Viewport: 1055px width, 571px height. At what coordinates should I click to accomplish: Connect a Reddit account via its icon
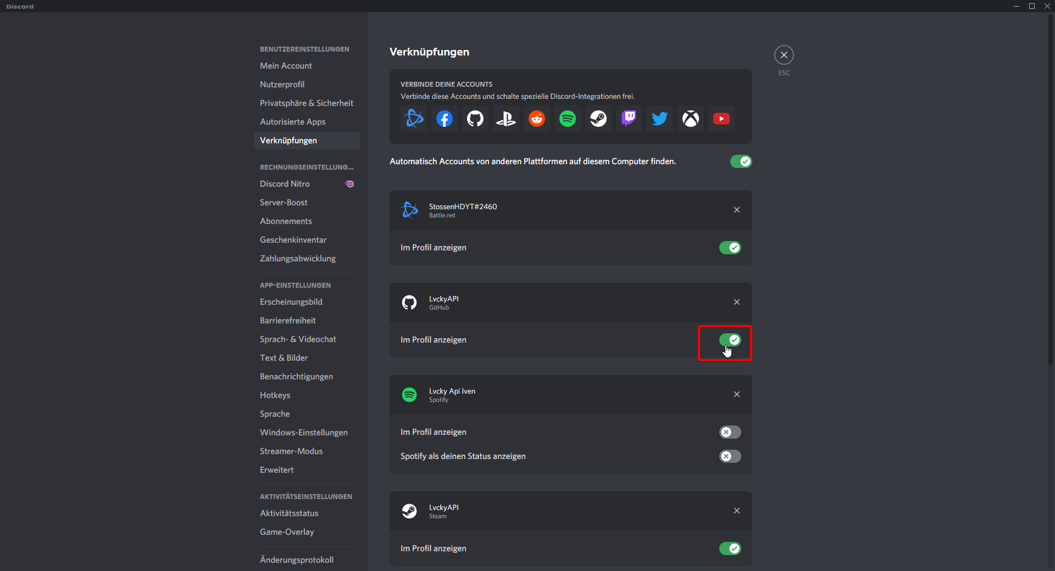[536, 119]
